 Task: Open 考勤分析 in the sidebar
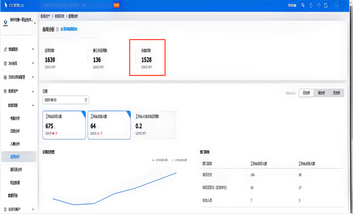point(15,118)
